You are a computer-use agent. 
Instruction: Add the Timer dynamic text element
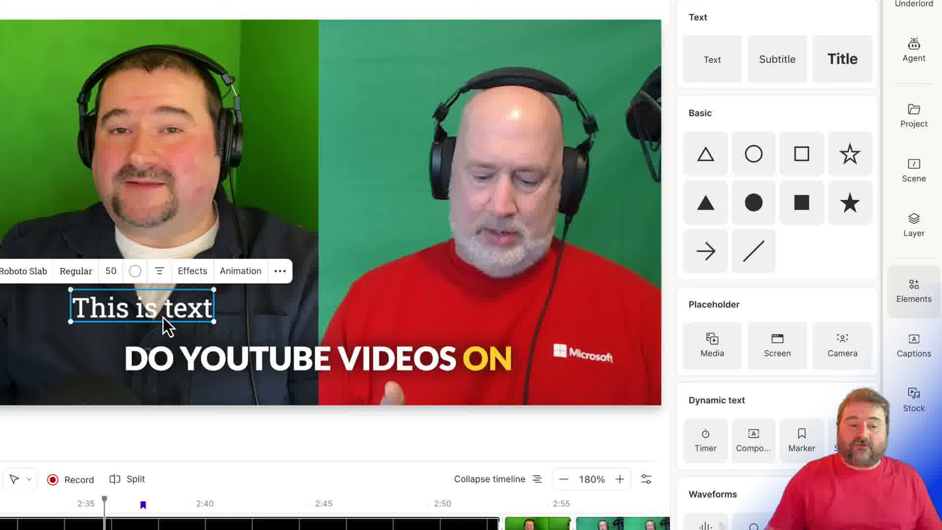pyautogui.click(x=705, y=440)
